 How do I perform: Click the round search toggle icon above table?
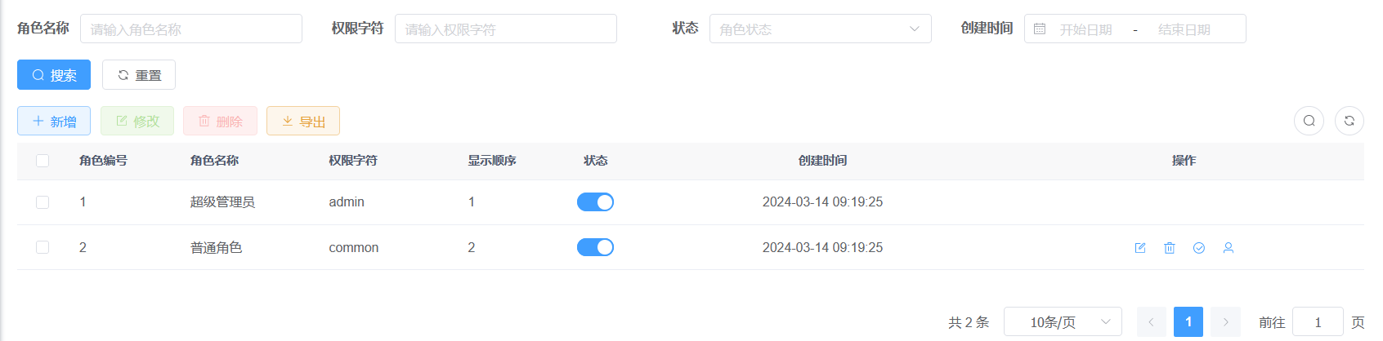click(x=1309, y=121)
